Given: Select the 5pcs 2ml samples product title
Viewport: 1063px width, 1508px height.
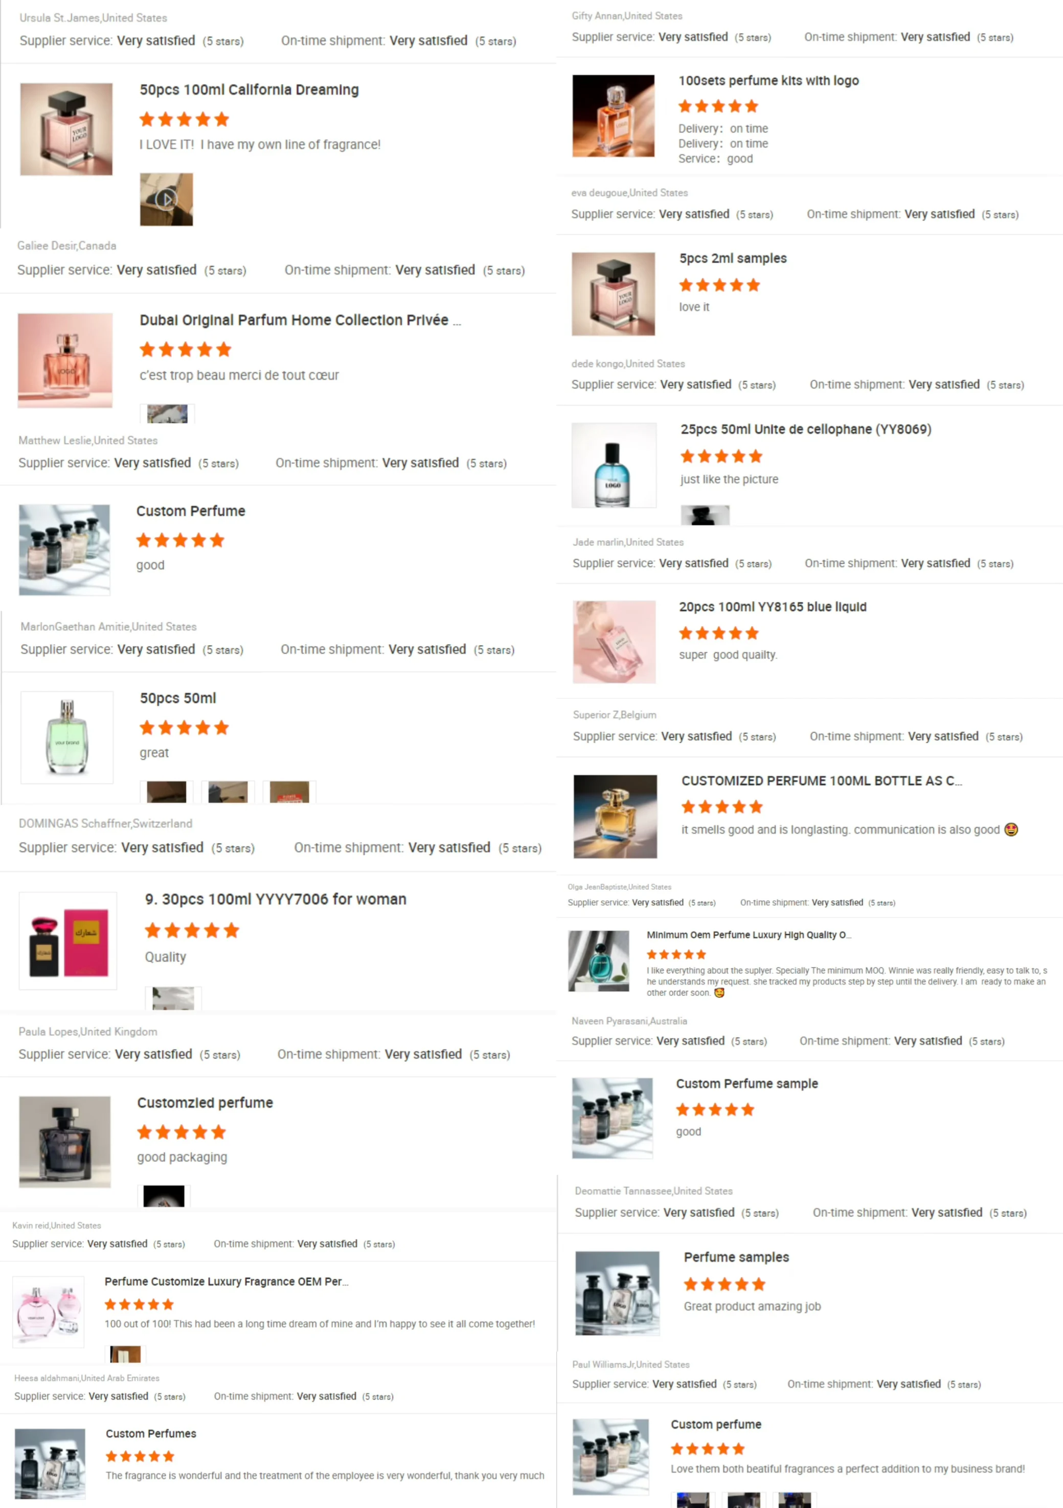Looking at the screenshot, I should point(733,258).
